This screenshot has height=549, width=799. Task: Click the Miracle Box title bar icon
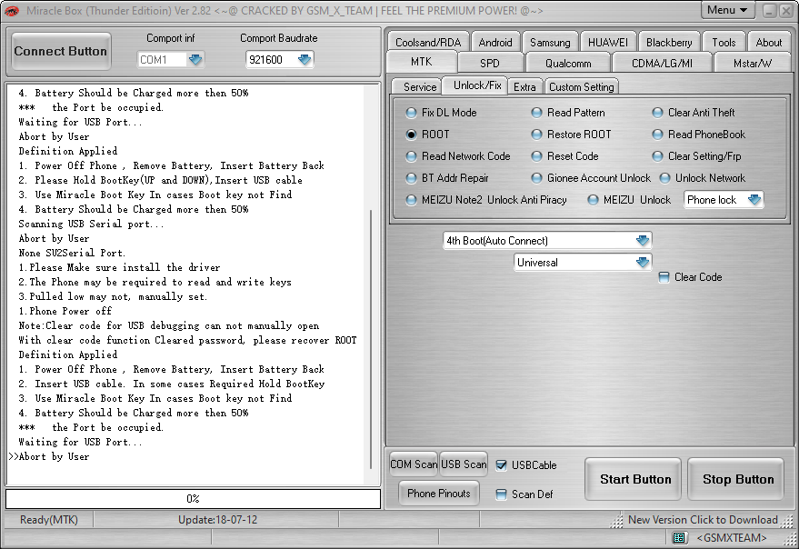click(10, 10)
